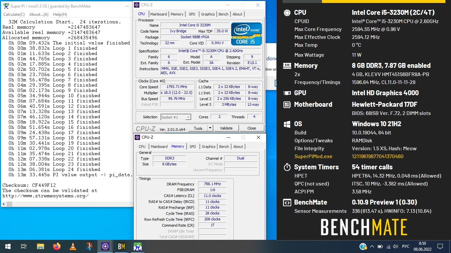
Task: Open the volume control in the tray
Action: pyautogui.click(x=396, y=246)
